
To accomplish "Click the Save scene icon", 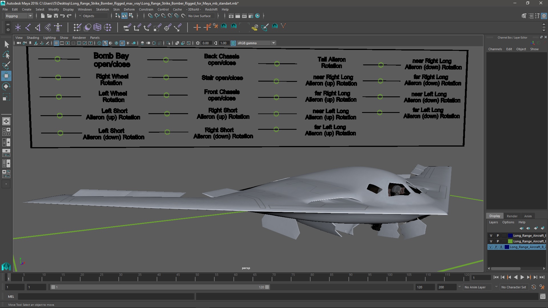I will 56,16.
